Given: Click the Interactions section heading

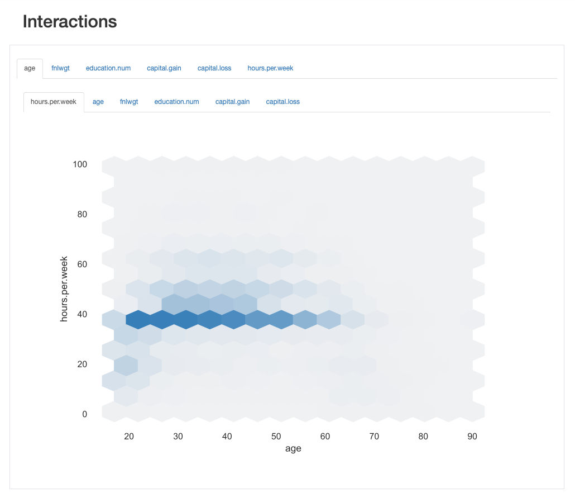Looking at the screenshot, I should pyautogui.click(x=70, y=22).
